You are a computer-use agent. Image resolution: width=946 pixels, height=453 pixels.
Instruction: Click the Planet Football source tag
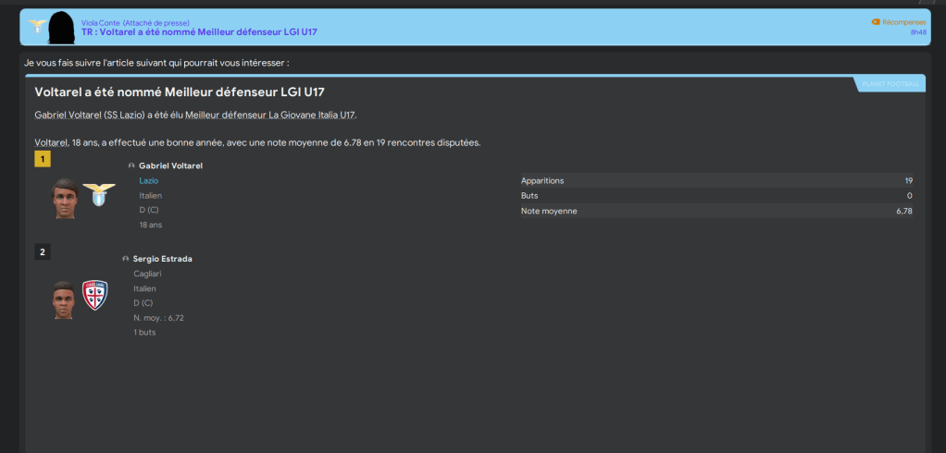[890, 84]
